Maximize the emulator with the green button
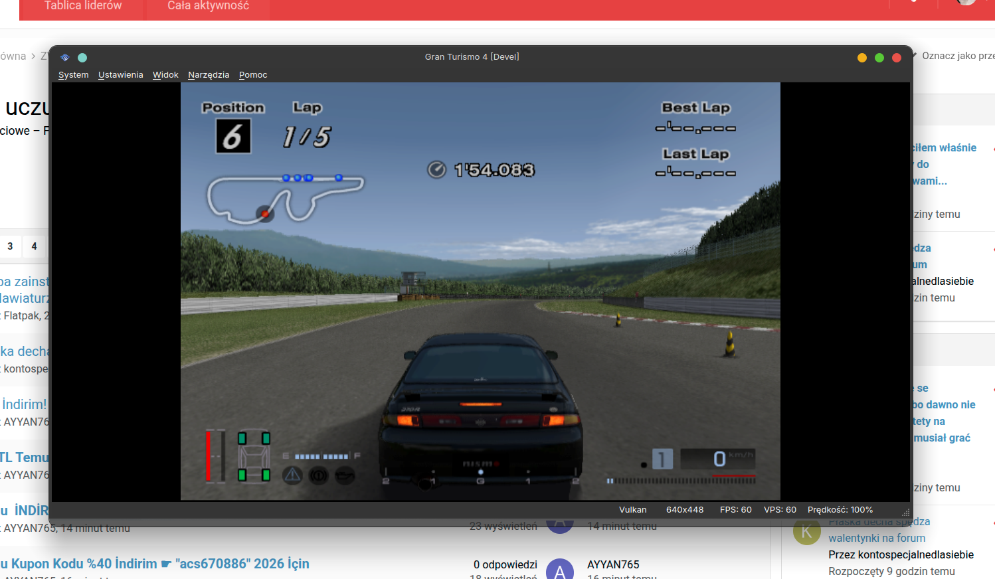This screenshot has height=579, width=995. (879, 58)
